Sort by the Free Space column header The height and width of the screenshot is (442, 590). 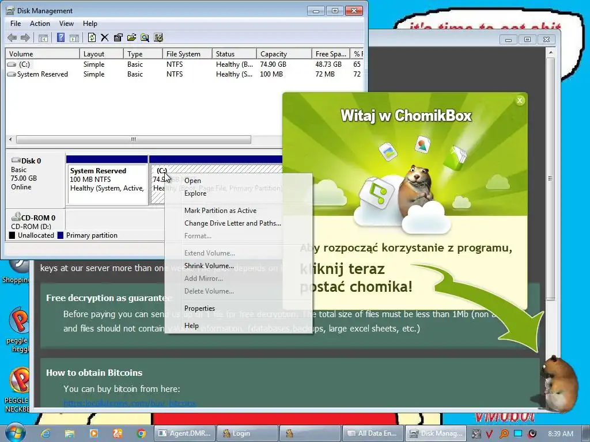(331, 54)
